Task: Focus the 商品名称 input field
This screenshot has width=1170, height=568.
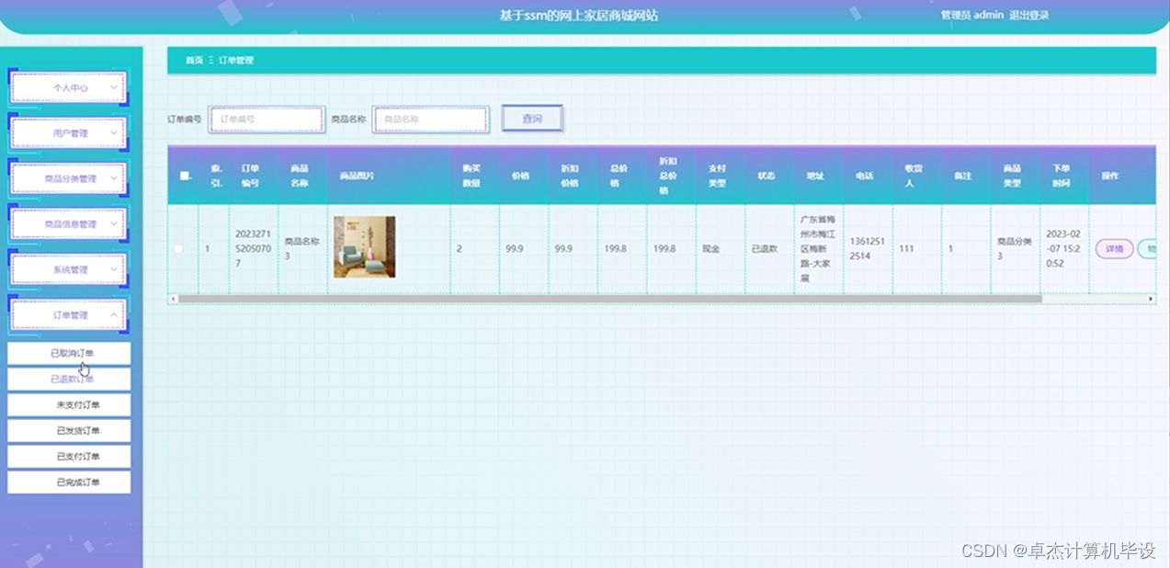Action: (430, 119)
